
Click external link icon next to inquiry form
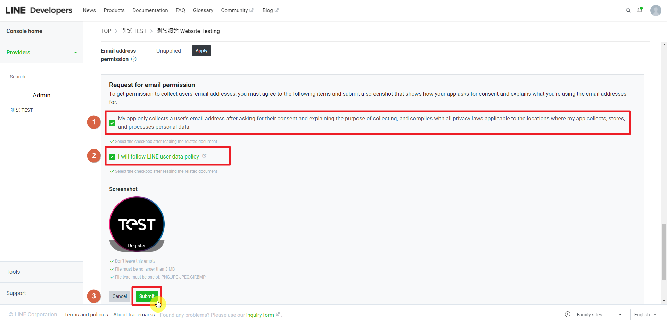tap(278, 314)
